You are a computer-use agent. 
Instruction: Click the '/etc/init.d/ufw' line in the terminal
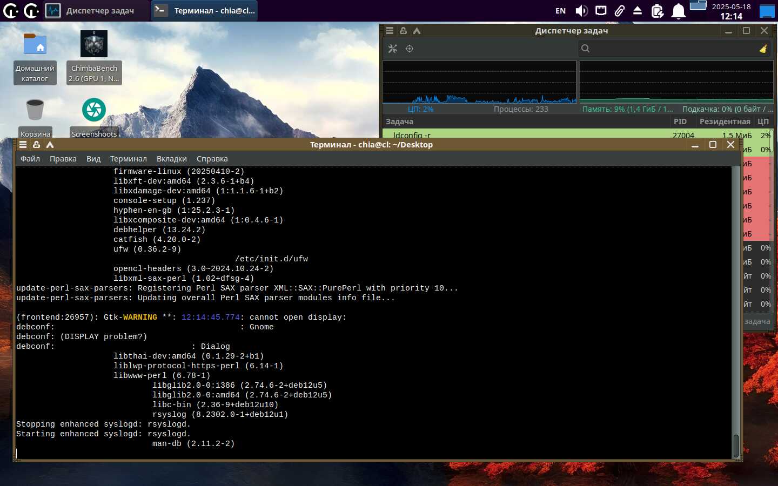[272, 259]
